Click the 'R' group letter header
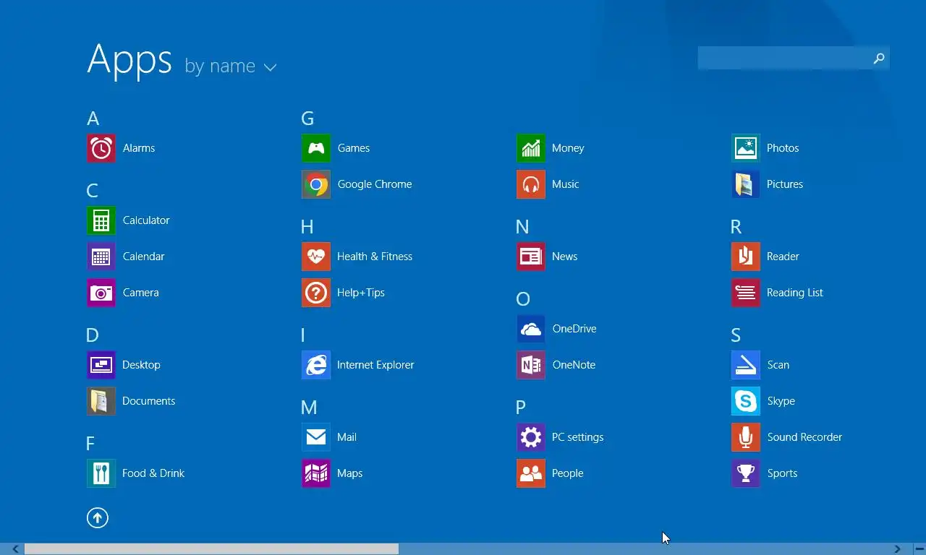This screenshot has height=555, width=926. 736,227
